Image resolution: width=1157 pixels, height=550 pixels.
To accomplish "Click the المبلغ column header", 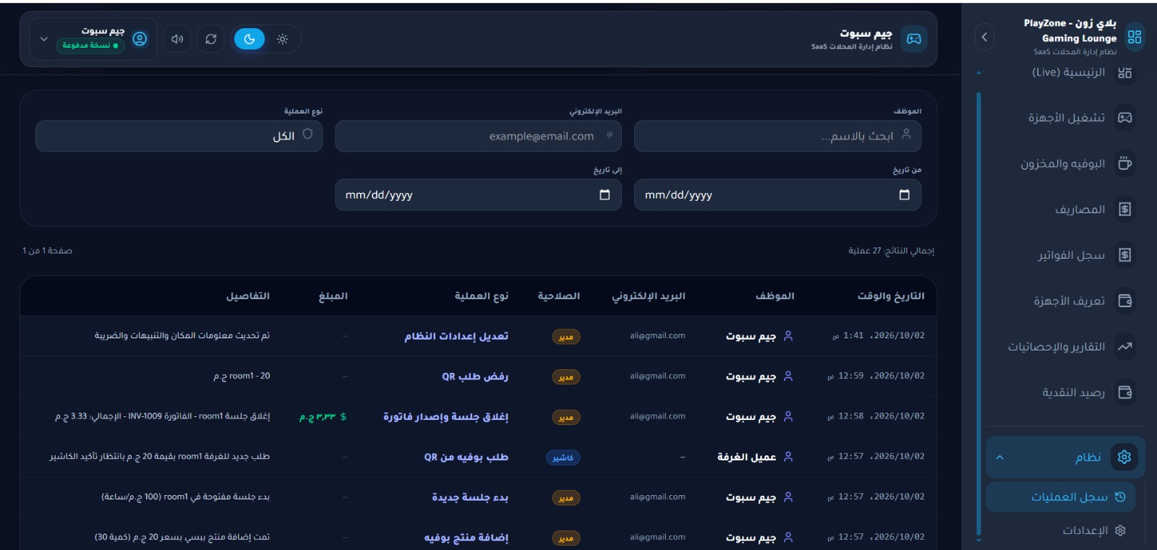I will [333, 296].
